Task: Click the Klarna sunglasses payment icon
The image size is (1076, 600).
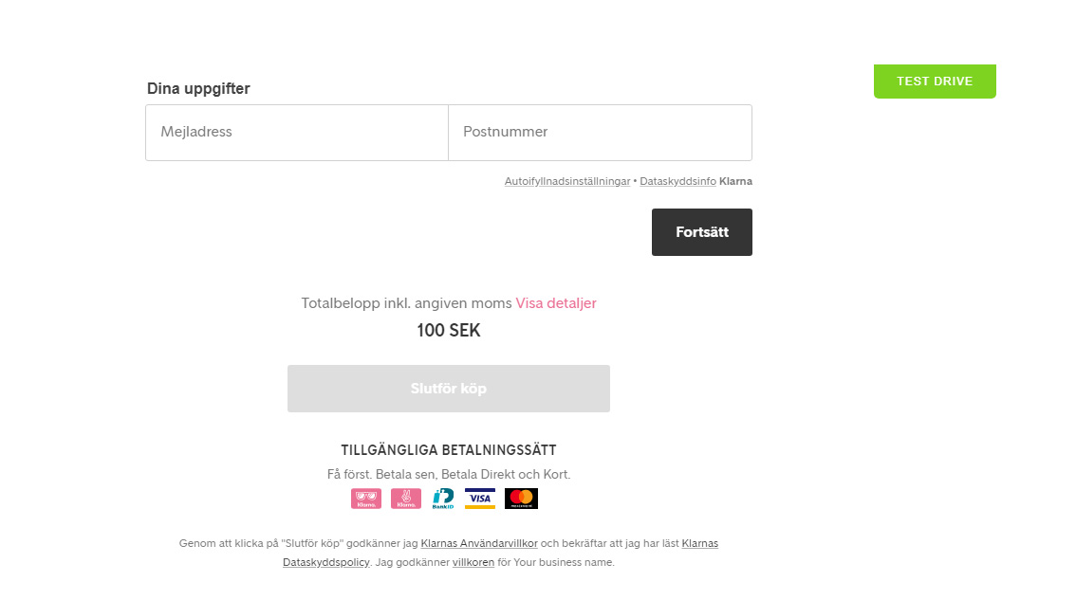Action: click(365, 499)
